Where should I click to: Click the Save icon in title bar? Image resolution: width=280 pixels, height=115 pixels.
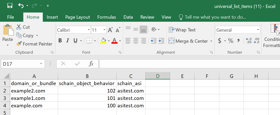point(10,6)
